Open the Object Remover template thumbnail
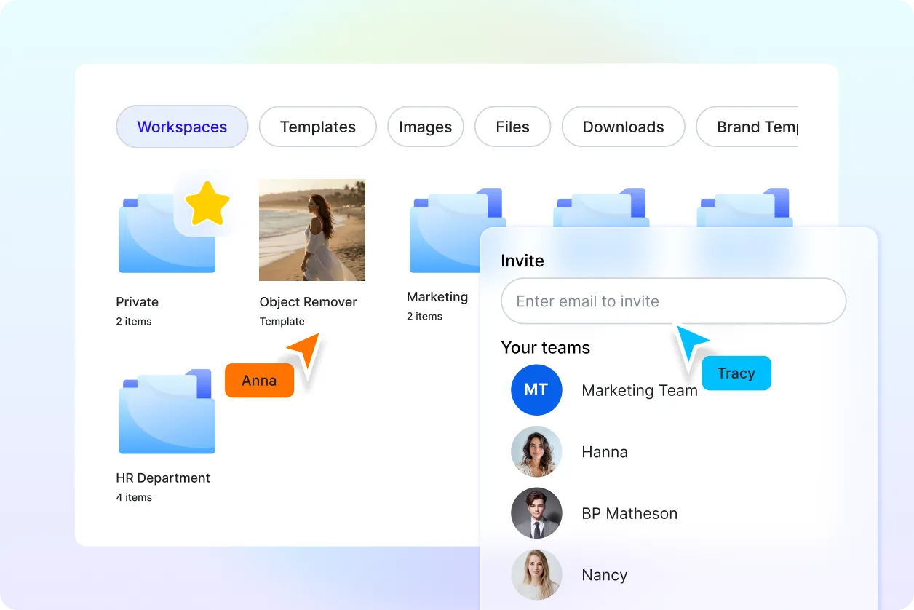The height and width of the screenshot is (610, 914). (x=311, y=229)
